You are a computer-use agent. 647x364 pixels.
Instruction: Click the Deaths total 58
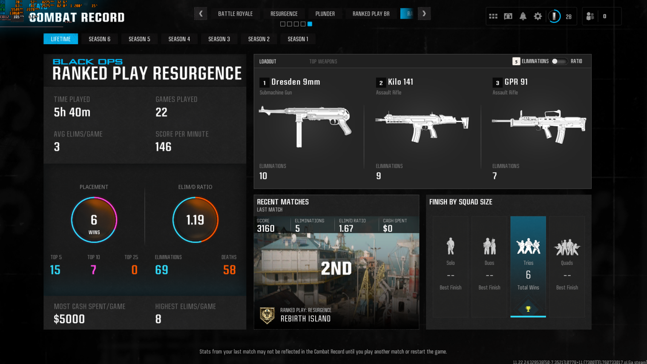(x=230, y=270)
